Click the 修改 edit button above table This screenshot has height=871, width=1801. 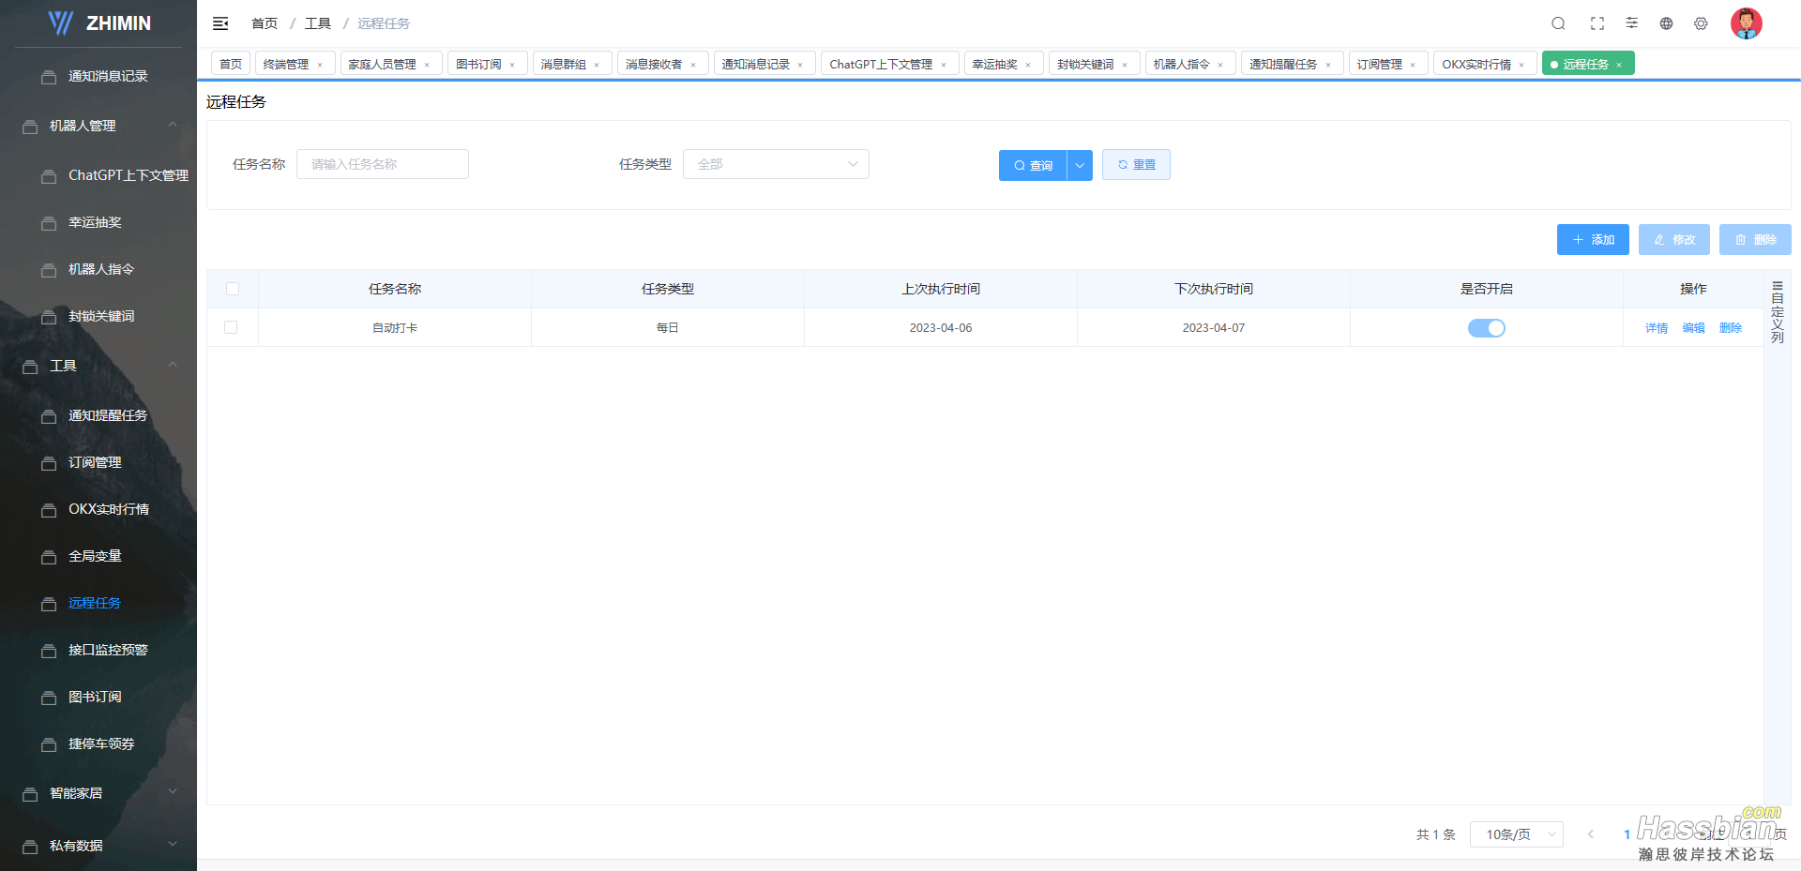tap(1674, 239)
